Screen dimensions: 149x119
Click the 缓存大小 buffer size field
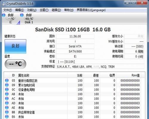tap(134, 36)
